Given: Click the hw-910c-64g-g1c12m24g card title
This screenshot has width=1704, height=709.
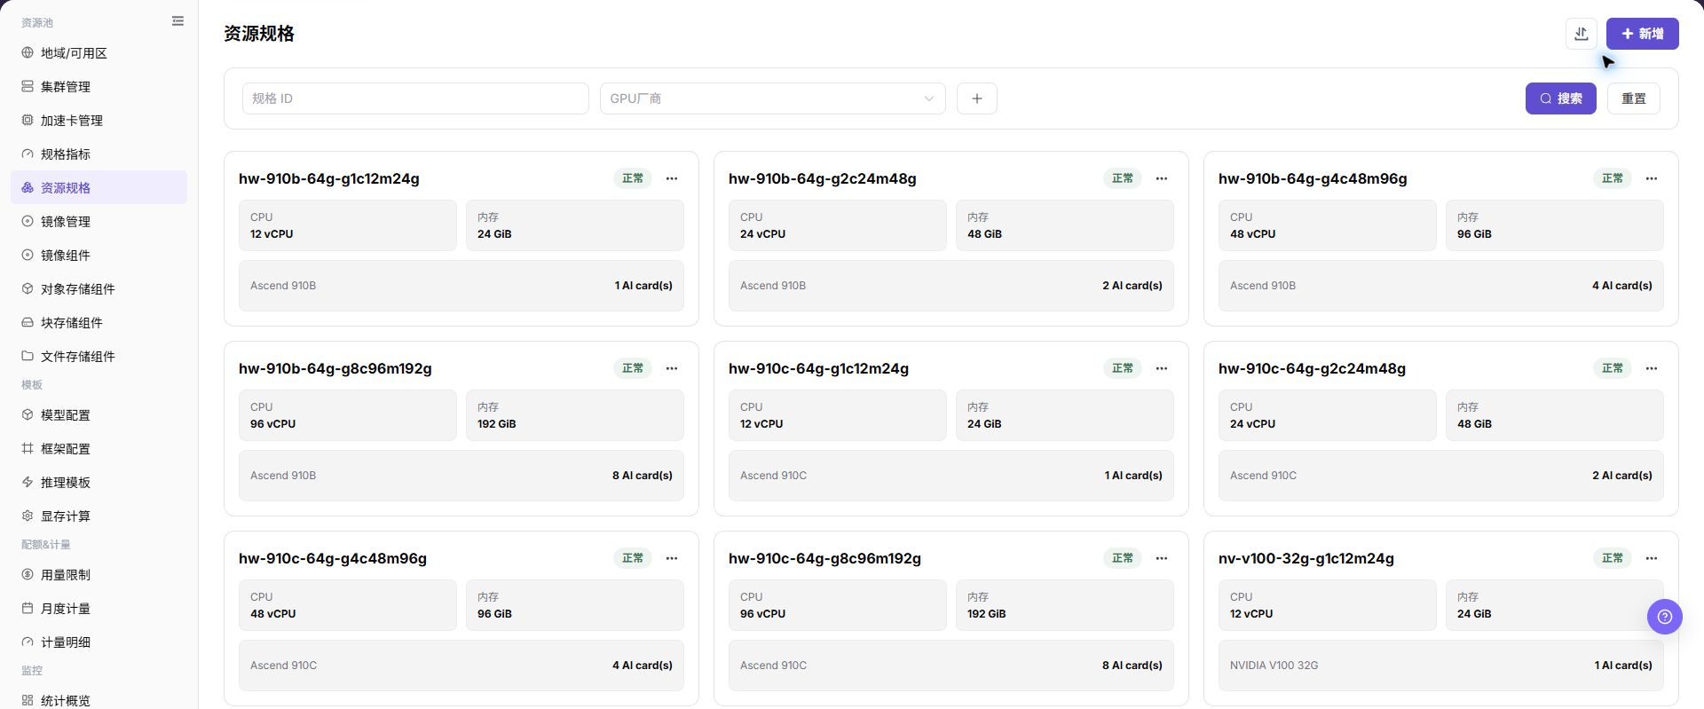Looking at the screenshot, I should pyautogui.click(x=818, y=368).
